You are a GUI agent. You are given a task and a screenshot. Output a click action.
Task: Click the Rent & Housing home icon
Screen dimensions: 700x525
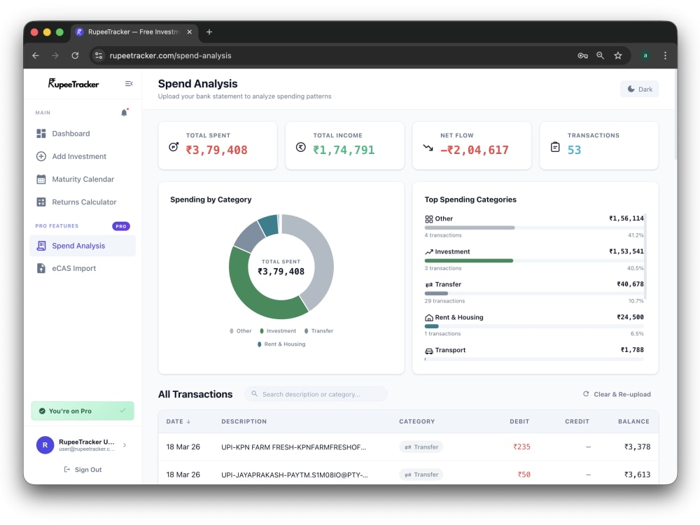428,317
